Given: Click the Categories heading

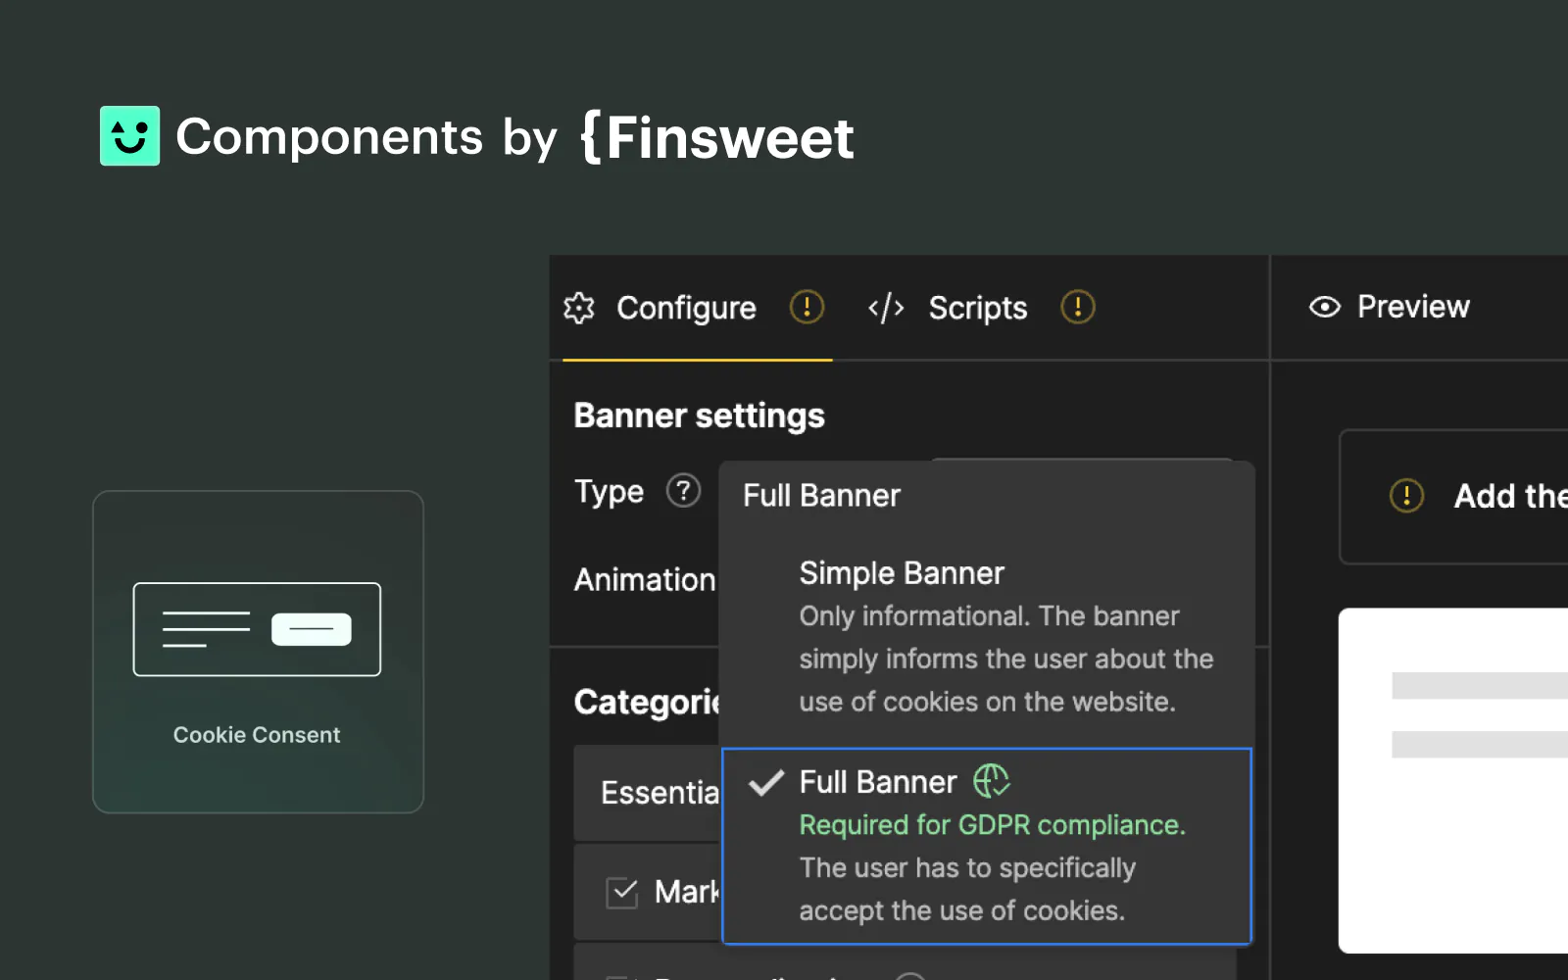Looking at the screenshot, I should (647, 702).
